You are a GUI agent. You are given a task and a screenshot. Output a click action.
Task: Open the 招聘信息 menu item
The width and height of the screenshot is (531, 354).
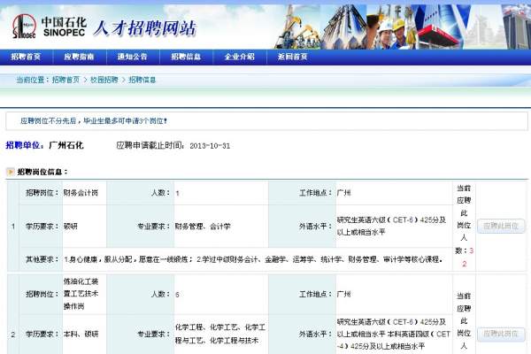(x=186, y=57)
